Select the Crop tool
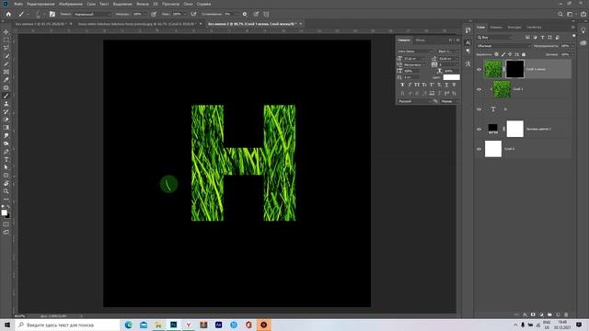Image resolution: width=589 pixels, height=331 pixels. 6,63
